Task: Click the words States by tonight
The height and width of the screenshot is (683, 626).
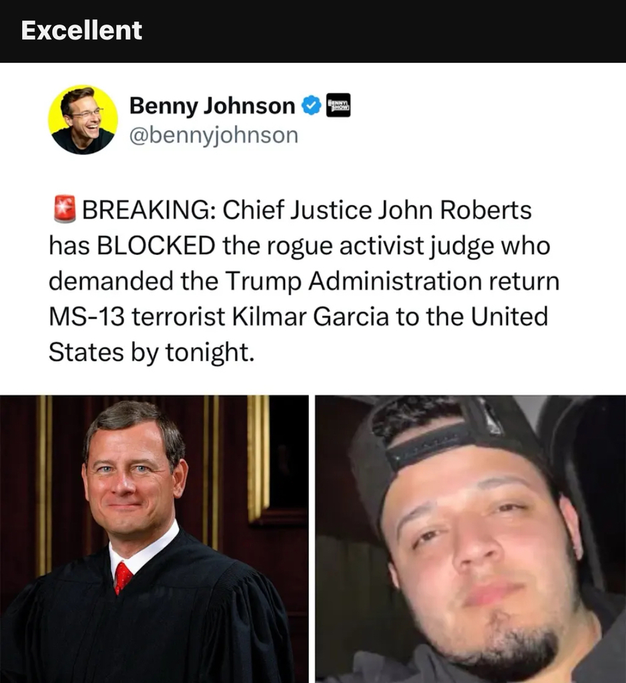Action: [151, 352]
